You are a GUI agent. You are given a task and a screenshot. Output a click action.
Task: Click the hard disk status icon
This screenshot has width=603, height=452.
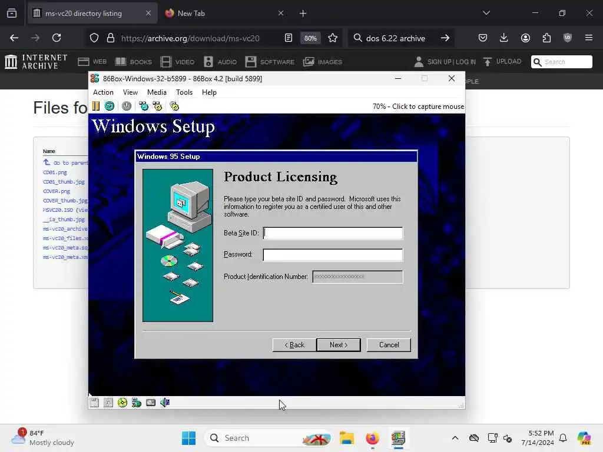click(x=151, y=403)
